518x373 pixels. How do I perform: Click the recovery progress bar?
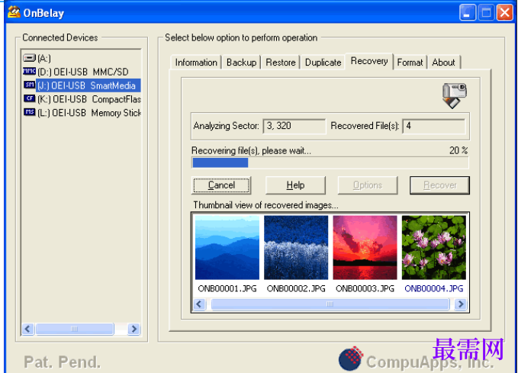click(x=330, y=162)
